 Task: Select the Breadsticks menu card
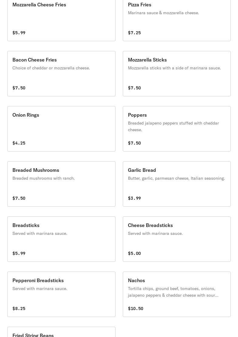point(61,239)
